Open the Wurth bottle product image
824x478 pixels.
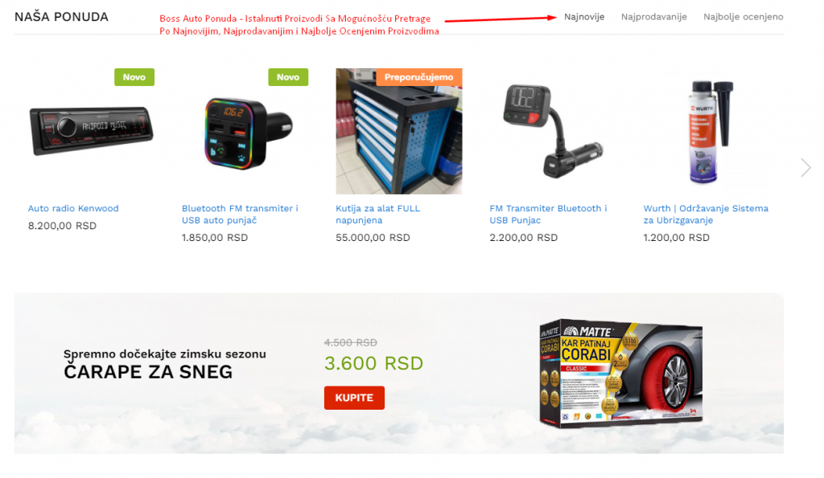[707, 131]
